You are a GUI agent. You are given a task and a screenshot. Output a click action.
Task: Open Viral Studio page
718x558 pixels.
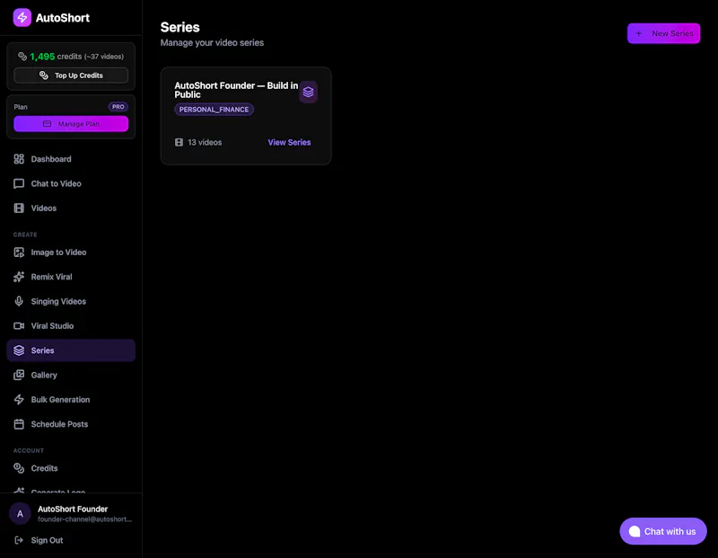[71, 326]
